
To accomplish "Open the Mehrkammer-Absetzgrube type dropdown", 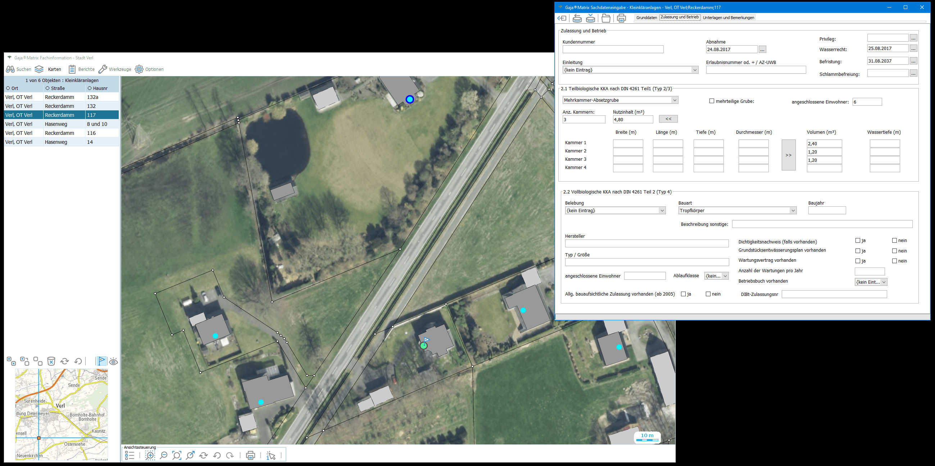I will coord(675,100).
